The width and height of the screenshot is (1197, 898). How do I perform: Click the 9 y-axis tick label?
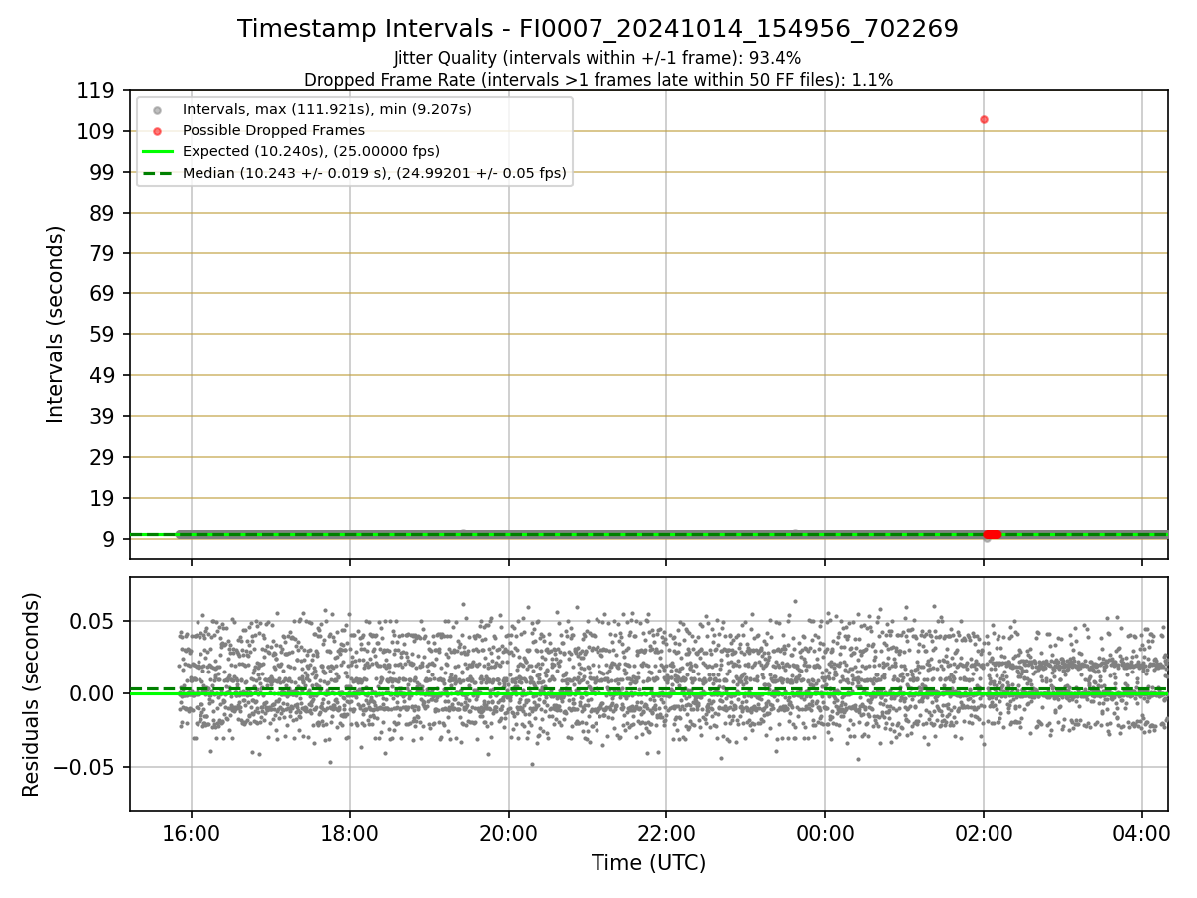pos(111,540)
